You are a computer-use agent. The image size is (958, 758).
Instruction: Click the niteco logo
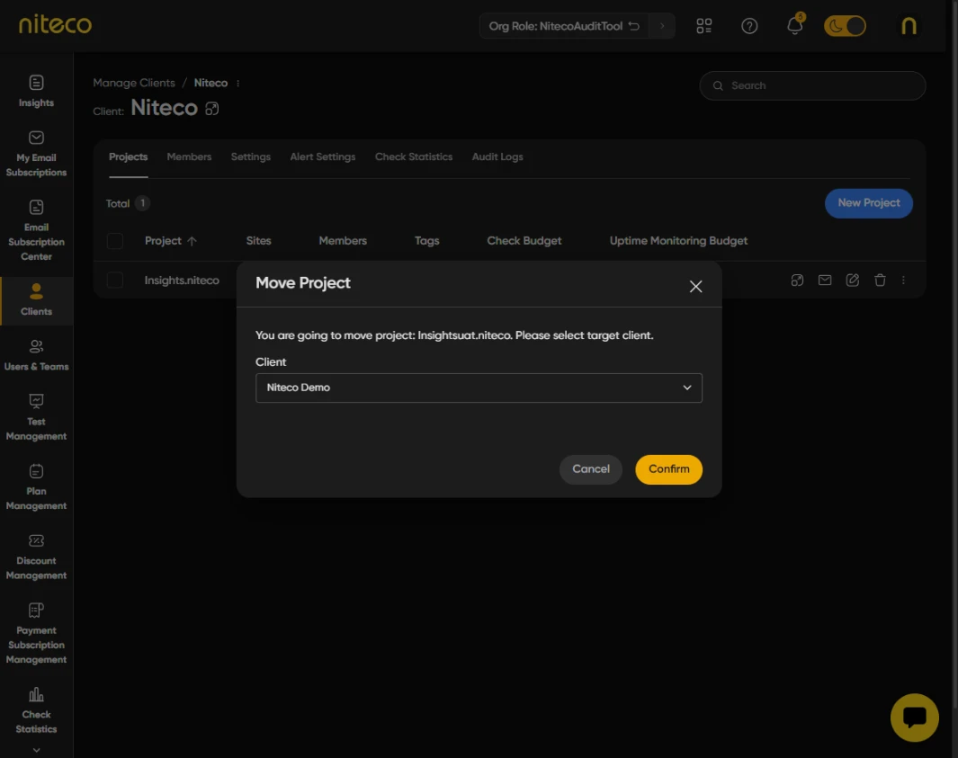[x=55, y=24]
